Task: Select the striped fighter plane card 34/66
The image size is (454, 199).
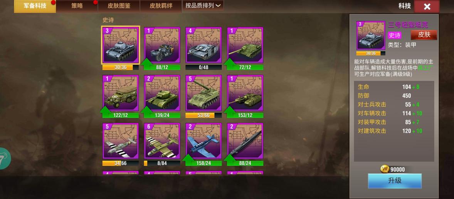Action: (121, 141)
